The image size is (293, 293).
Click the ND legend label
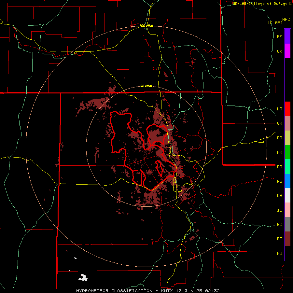[279, 254]
